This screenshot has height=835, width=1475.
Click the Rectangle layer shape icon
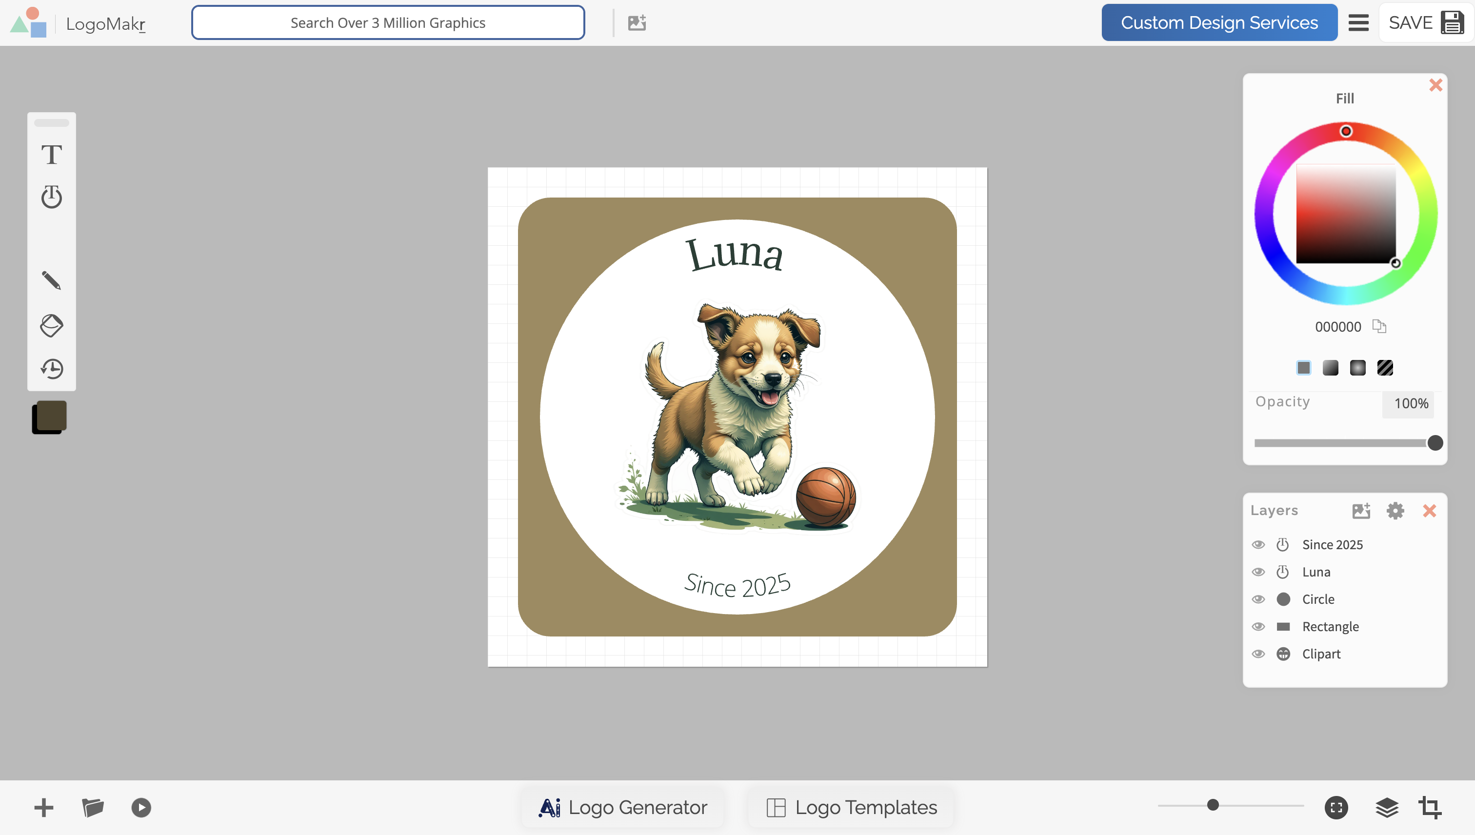tap(1283, 626)
